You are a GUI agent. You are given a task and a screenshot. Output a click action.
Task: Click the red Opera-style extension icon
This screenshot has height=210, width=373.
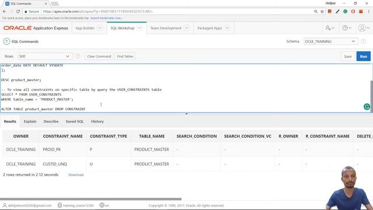[353, 12]
